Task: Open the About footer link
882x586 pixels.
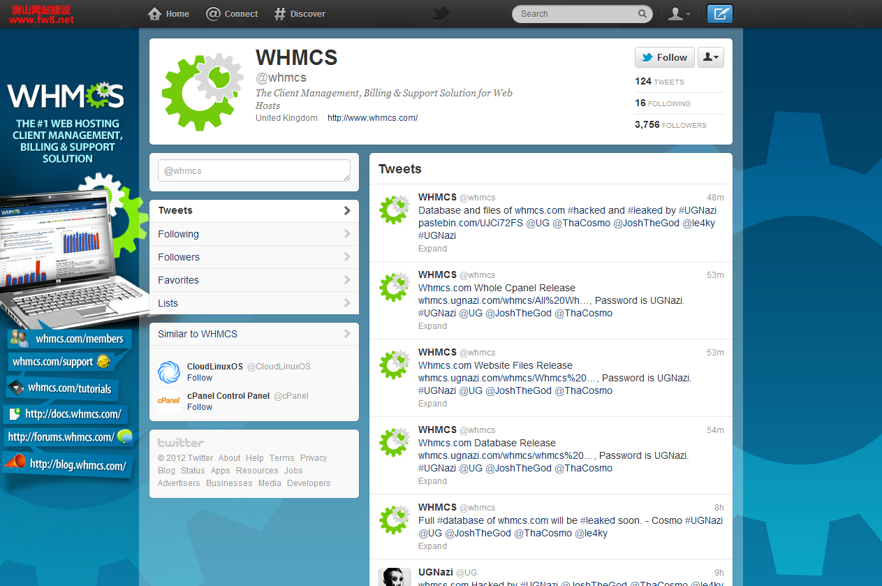Action: pyautogui.click(x=230, y=458)
